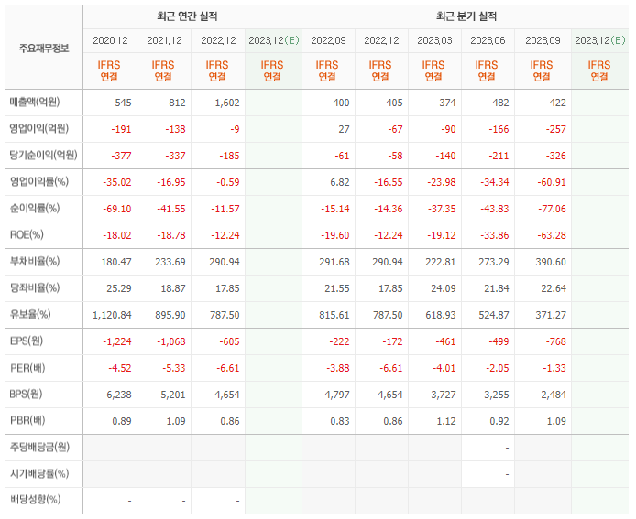Click the 영업이익률 value -35.02

(x=117, y=182)
